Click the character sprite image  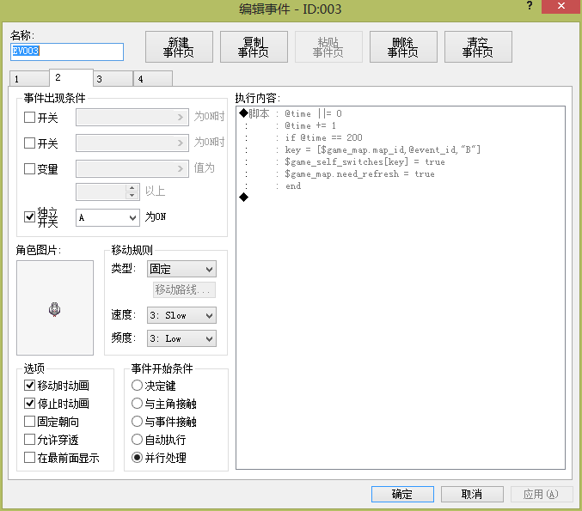54,307
